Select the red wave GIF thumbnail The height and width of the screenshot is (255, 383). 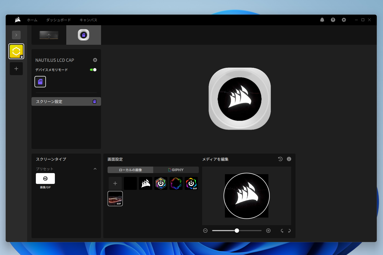[x=115, y=199]
